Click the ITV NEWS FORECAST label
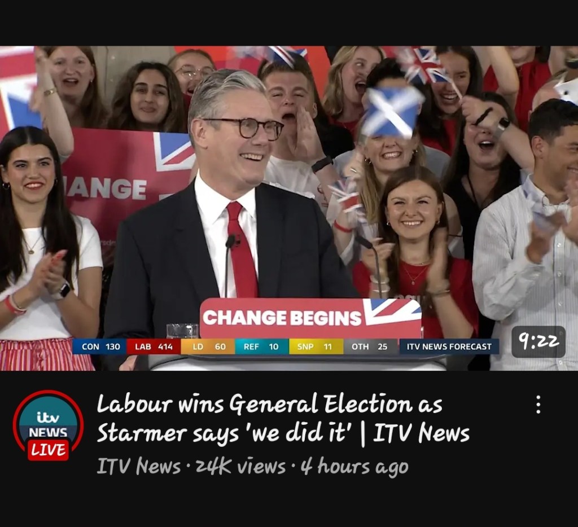 click(449, 346)
